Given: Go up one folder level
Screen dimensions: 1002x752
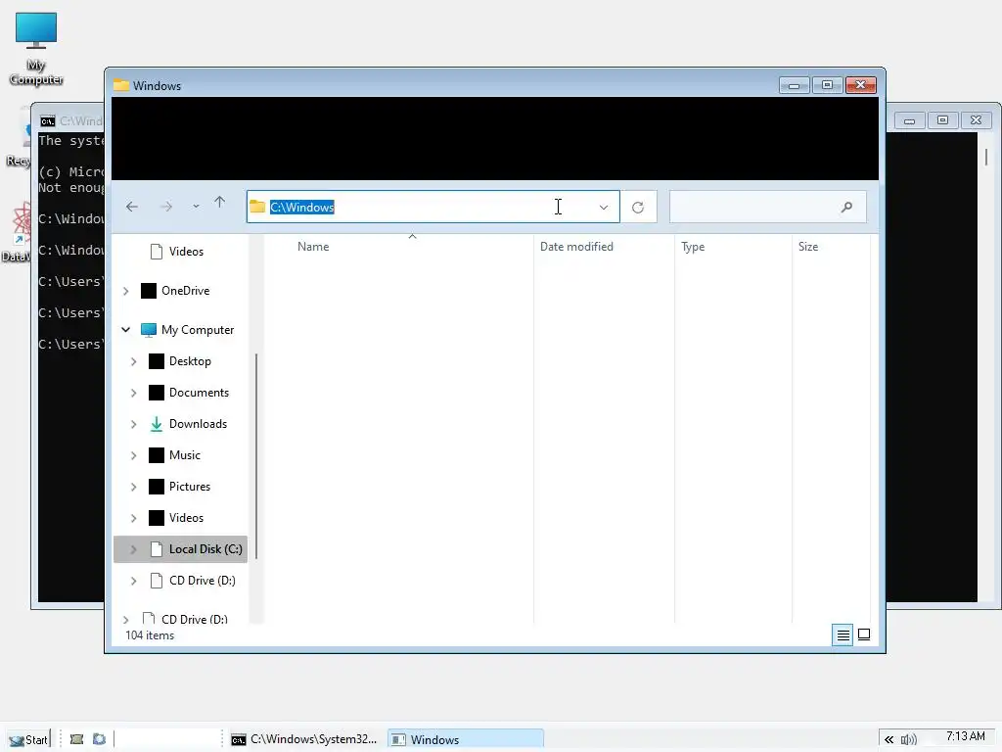Looking at the screenshot, I should tap(220, 203).
